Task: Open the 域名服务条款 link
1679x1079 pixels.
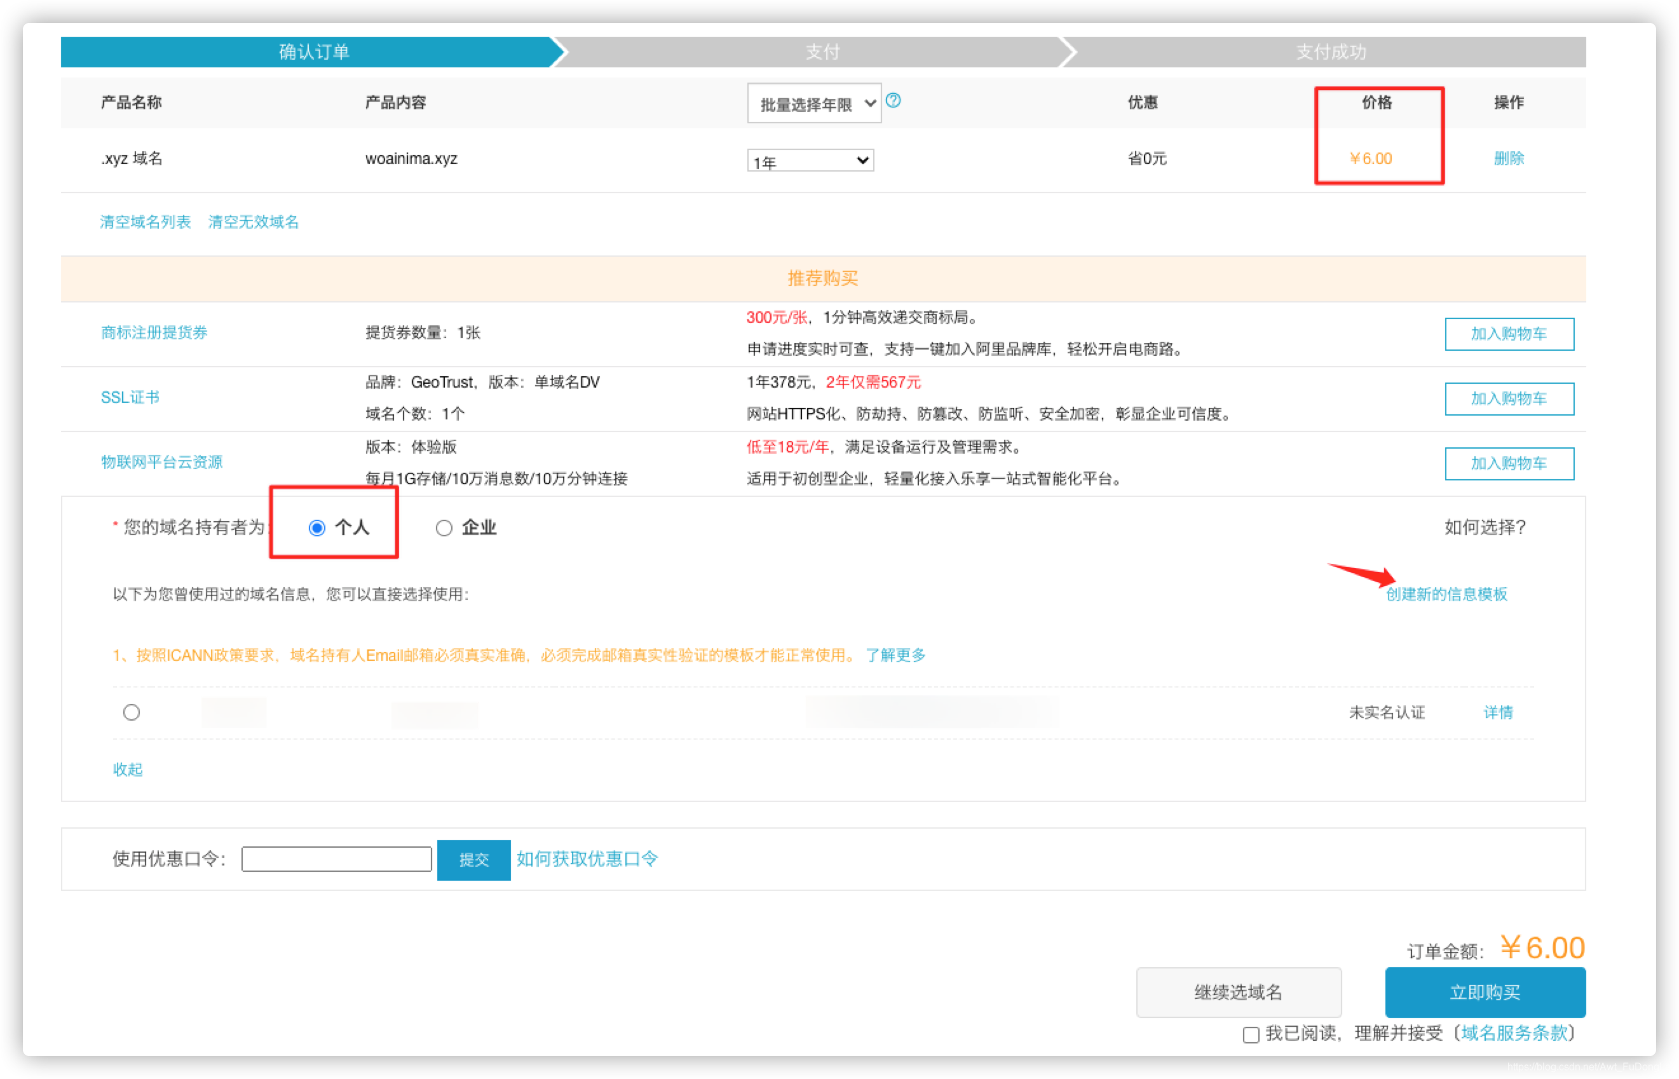Action: pyautogui.click(x=1514, y=1033)
